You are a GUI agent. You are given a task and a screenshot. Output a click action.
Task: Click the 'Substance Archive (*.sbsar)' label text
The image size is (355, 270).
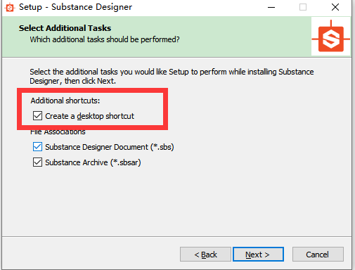(93, 162)
